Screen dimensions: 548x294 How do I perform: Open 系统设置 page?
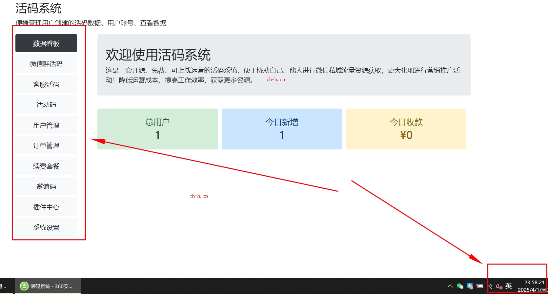[46, 227]
